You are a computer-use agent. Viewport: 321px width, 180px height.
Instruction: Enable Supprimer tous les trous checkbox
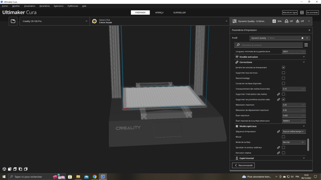tap(283, 73)
